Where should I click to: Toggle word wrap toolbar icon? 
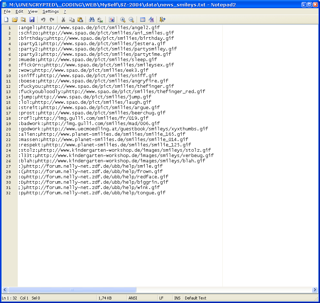pos(111,20)
